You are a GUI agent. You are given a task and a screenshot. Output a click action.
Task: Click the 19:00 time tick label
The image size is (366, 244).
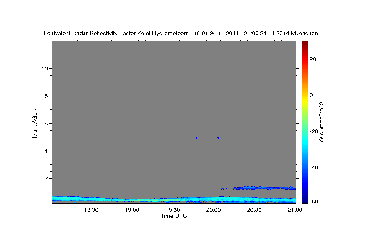pyautogui.click(x=132, y=210)
